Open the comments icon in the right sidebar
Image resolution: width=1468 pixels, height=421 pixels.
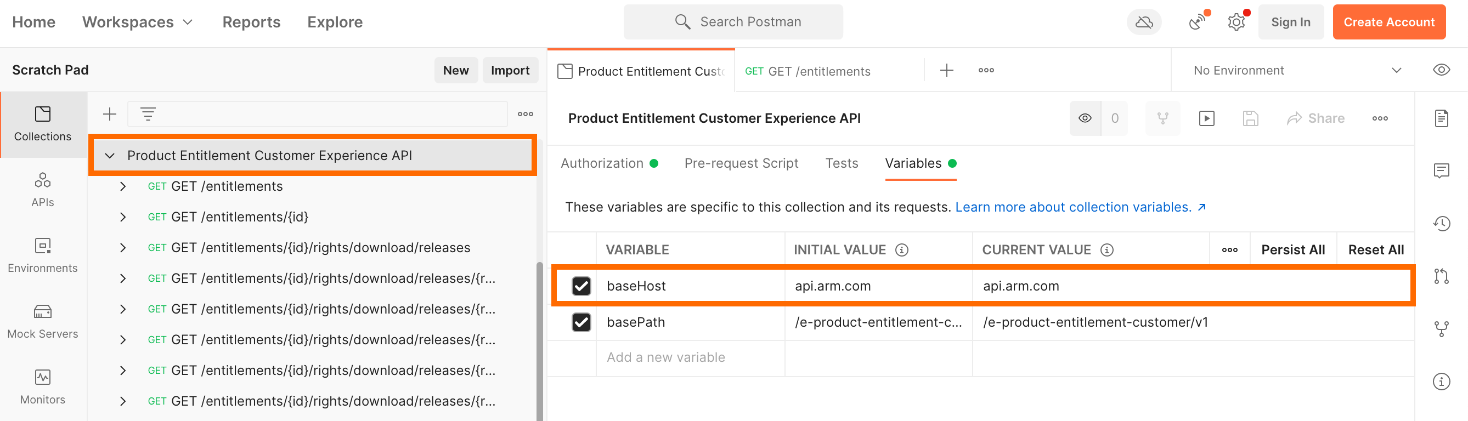1441,171
